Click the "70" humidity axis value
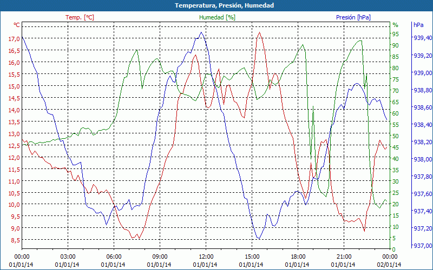The image size is (433, 270). pyautogui.click(x=396, y=91)
